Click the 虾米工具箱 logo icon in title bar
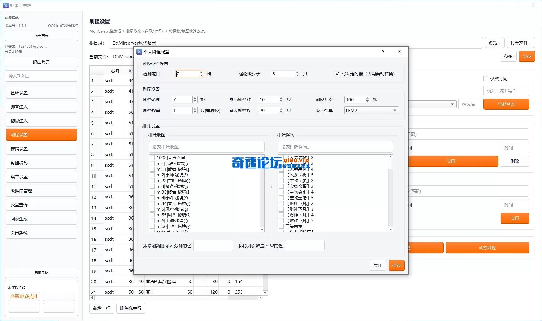Image resolution: width=542 pixels, height=321 pixels. 6,5
